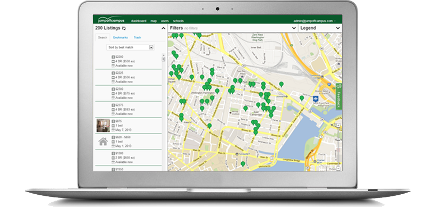Screen dimensions: 425x207
Task: Click the house placeholder icon for $620 listing
Action: pos(103,142)
